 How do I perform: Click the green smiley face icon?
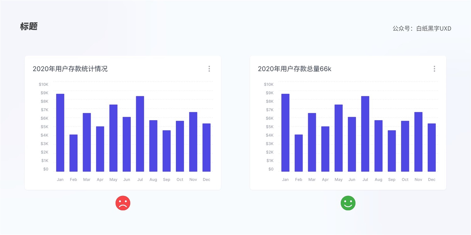pos(348,203)
